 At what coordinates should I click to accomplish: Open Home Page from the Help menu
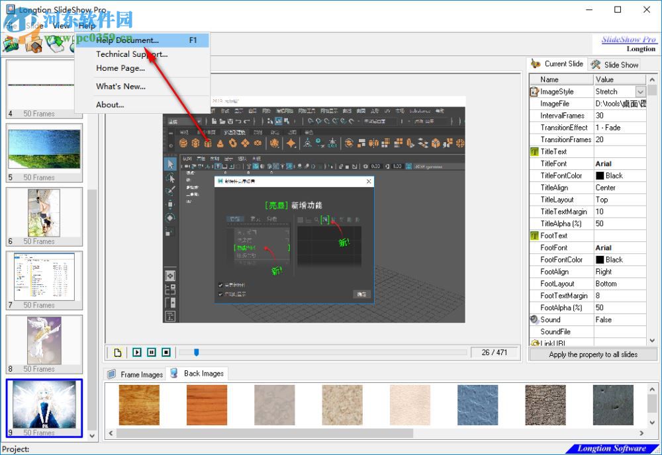pyautogui.click(x=119, y=67)
